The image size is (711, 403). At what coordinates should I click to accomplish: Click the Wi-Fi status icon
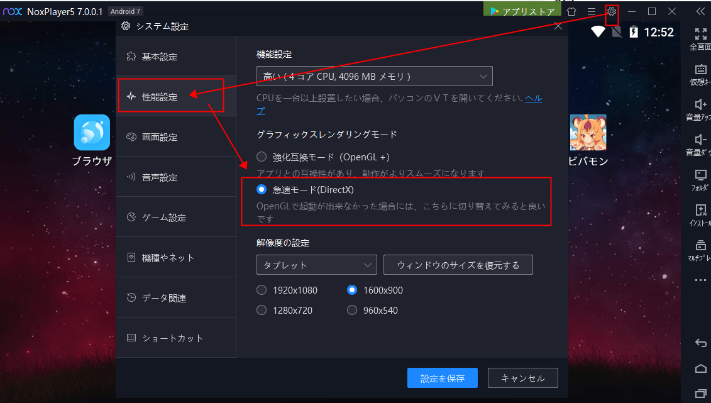(598, 31)
